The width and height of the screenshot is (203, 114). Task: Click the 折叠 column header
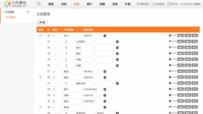click(41, 30)
